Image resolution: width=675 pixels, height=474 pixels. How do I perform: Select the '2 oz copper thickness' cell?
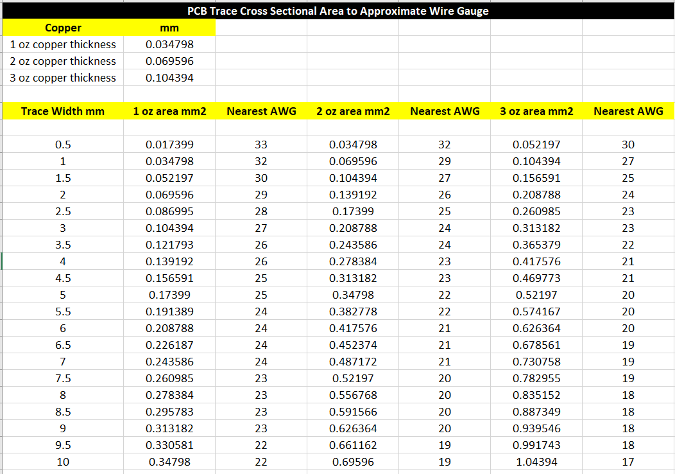point(63,61)
